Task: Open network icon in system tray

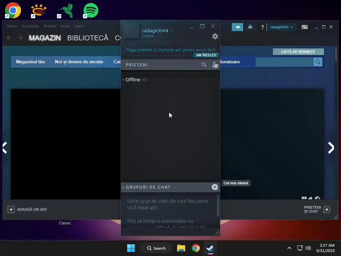Action: tap(300, 248)
